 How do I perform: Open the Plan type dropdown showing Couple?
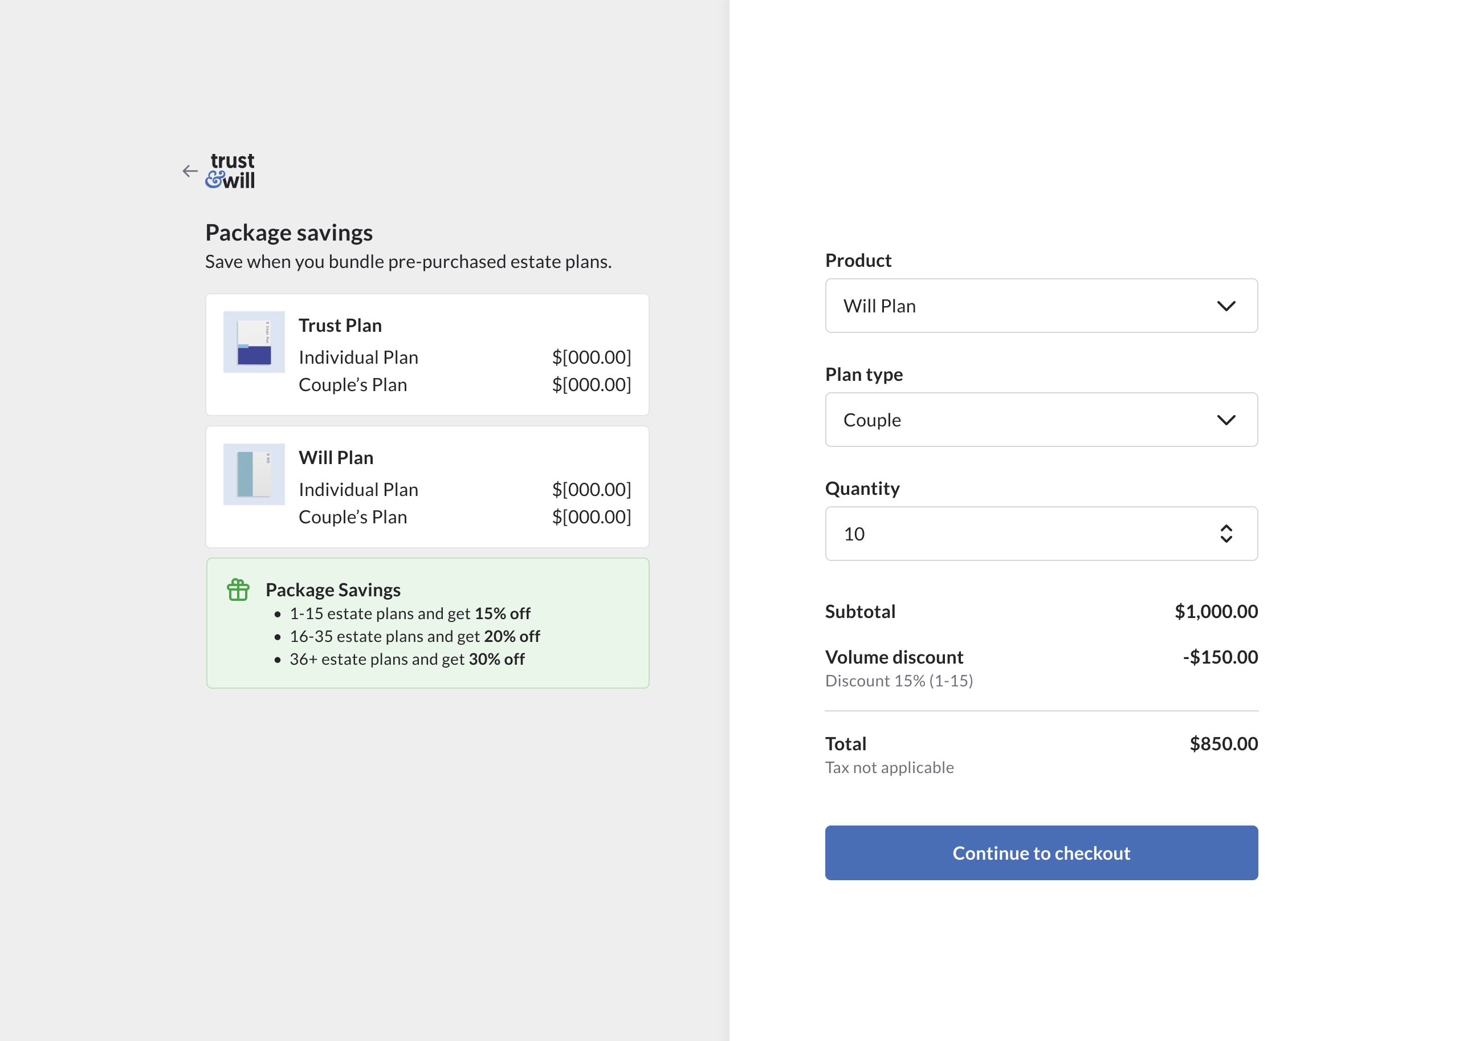(x=1041, y=420)
